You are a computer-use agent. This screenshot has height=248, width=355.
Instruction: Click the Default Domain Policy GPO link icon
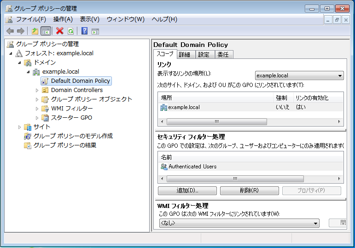[45, 81]
